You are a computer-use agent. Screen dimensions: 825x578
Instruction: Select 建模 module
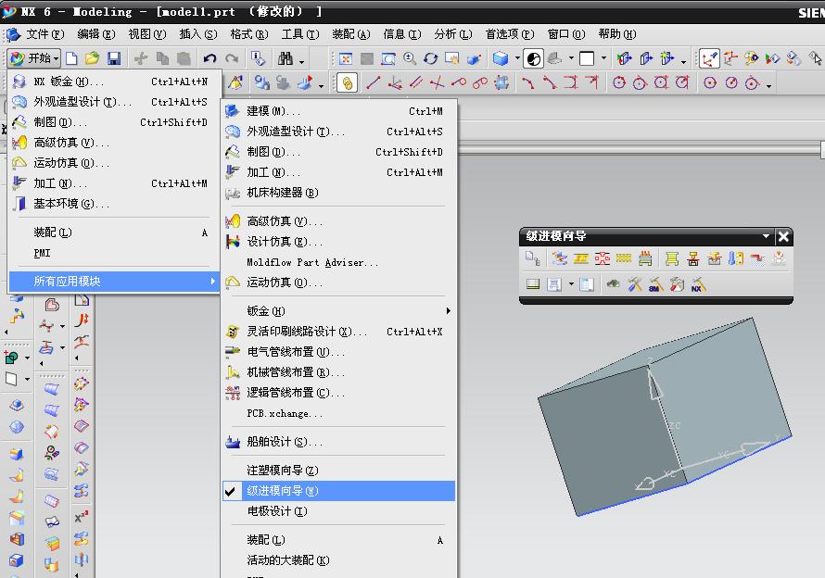(x=338, y=111)
